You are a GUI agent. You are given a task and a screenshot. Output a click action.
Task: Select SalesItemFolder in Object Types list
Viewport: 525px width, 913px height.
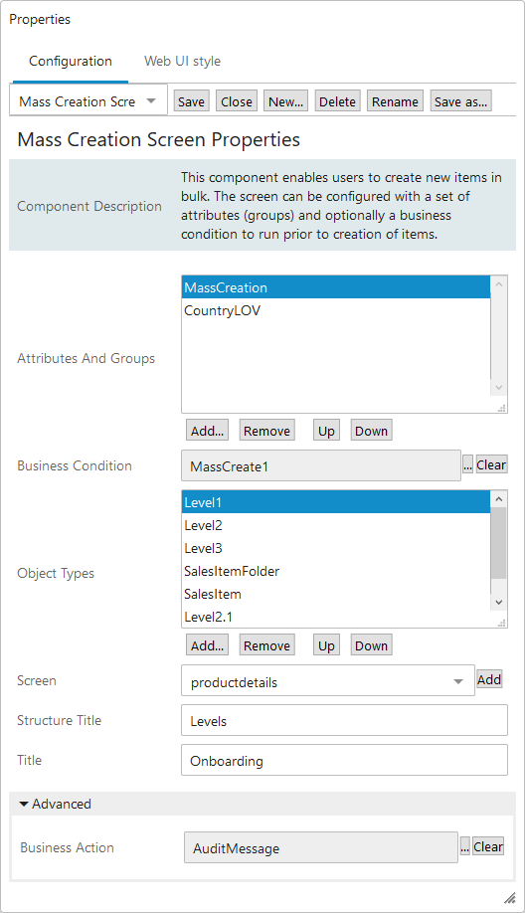click(x=336, y=571)
